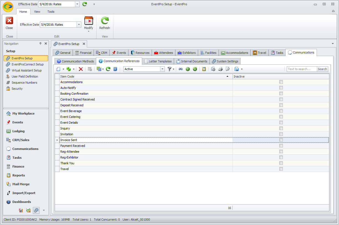Click the gears setup icon in navigation footer
Screen dimensions: 339x225
point(36,210)
